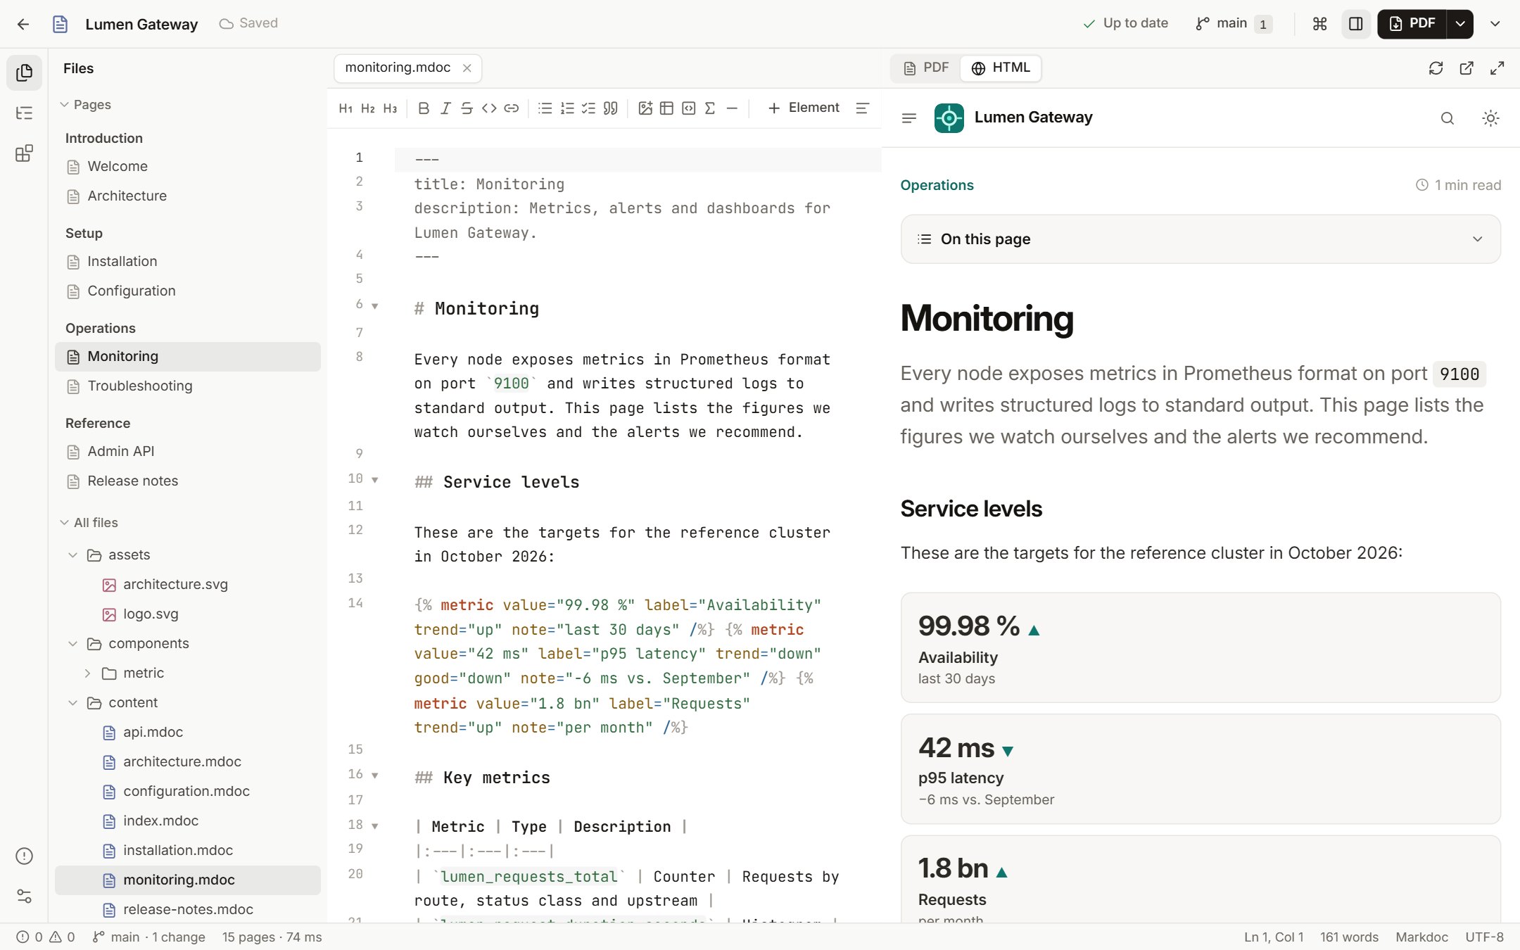Switch preview to PDF mode
1520x950 pixels.
927,68
